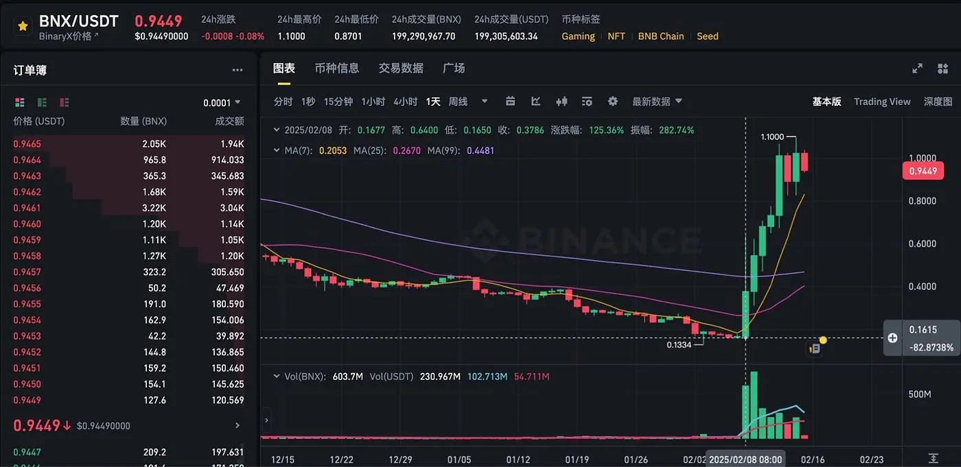Open the technical indicators chart icon
The width and height of the screenshot is (961, 467).
click(536, 101)
